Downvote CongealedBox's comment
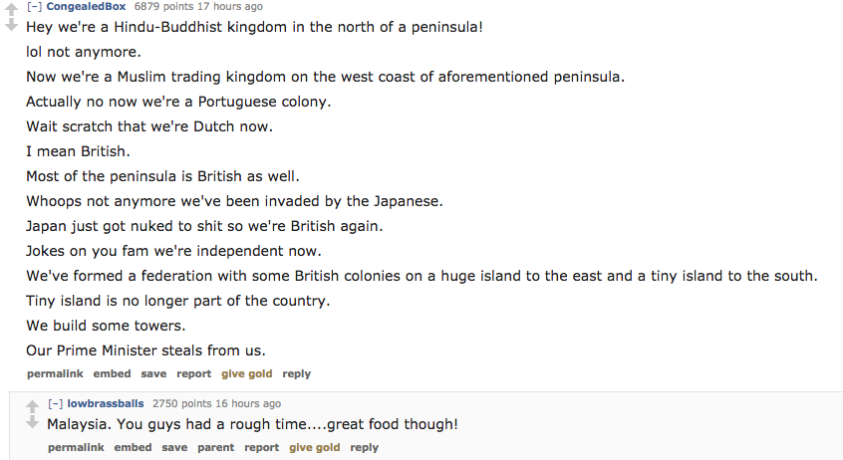Image resolution: width=843 pixels, height=460 pixels. (x=12, y=24)
